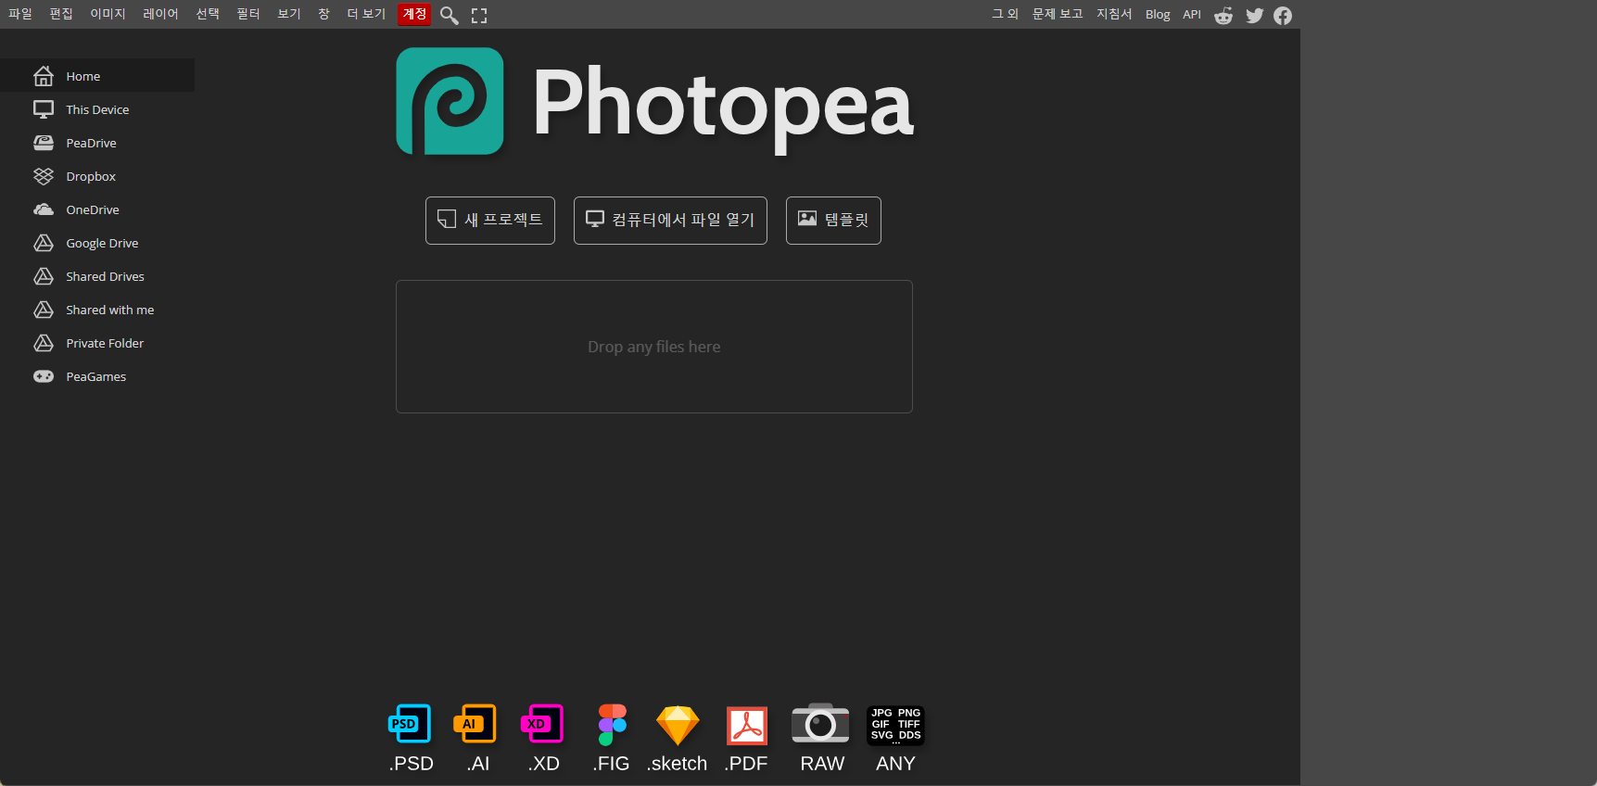Screen dimensions: 1597x786
Task: Click the ANY formats icon
Action: pos(895,725)
